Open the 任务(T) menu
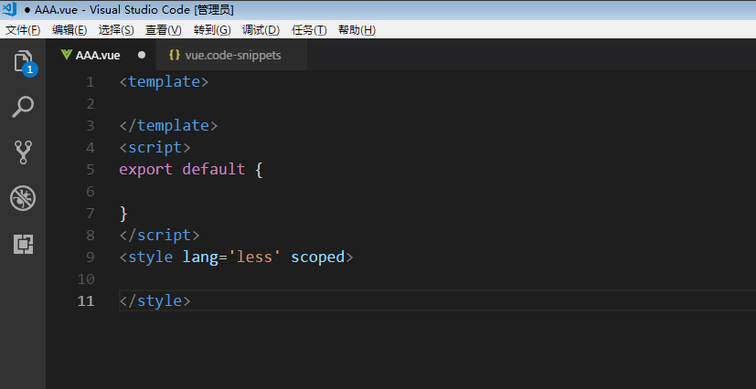Image resolution: width=756 pixels, height=389 pixels. [309, 30]
